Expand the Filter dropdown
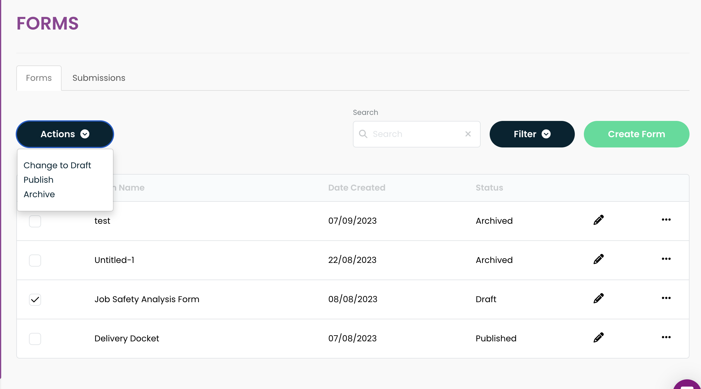This screenshot has height=389, width=701. pos(532,134)
